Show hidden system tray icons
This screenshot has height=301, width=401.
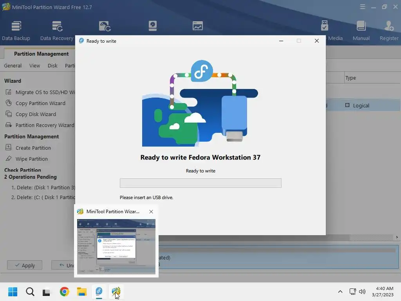coord(340,292)
